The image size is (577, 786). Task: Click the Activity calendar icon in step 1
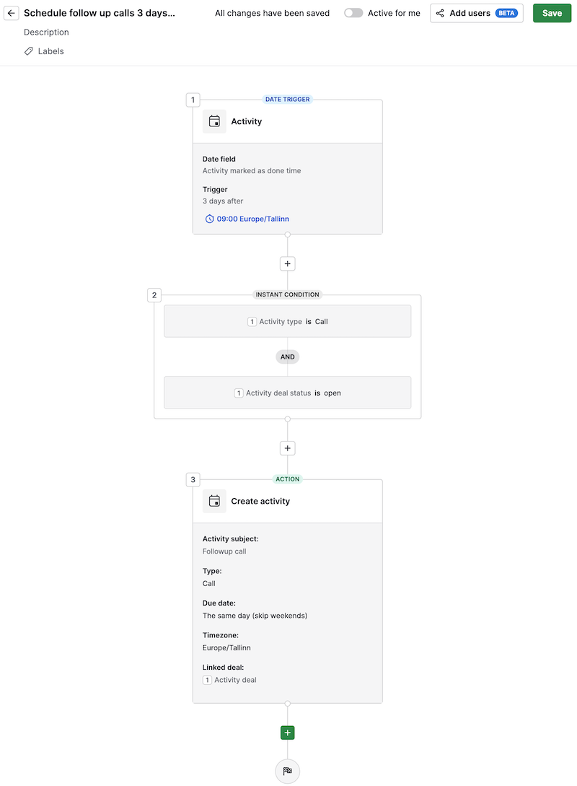coord(214,121)
